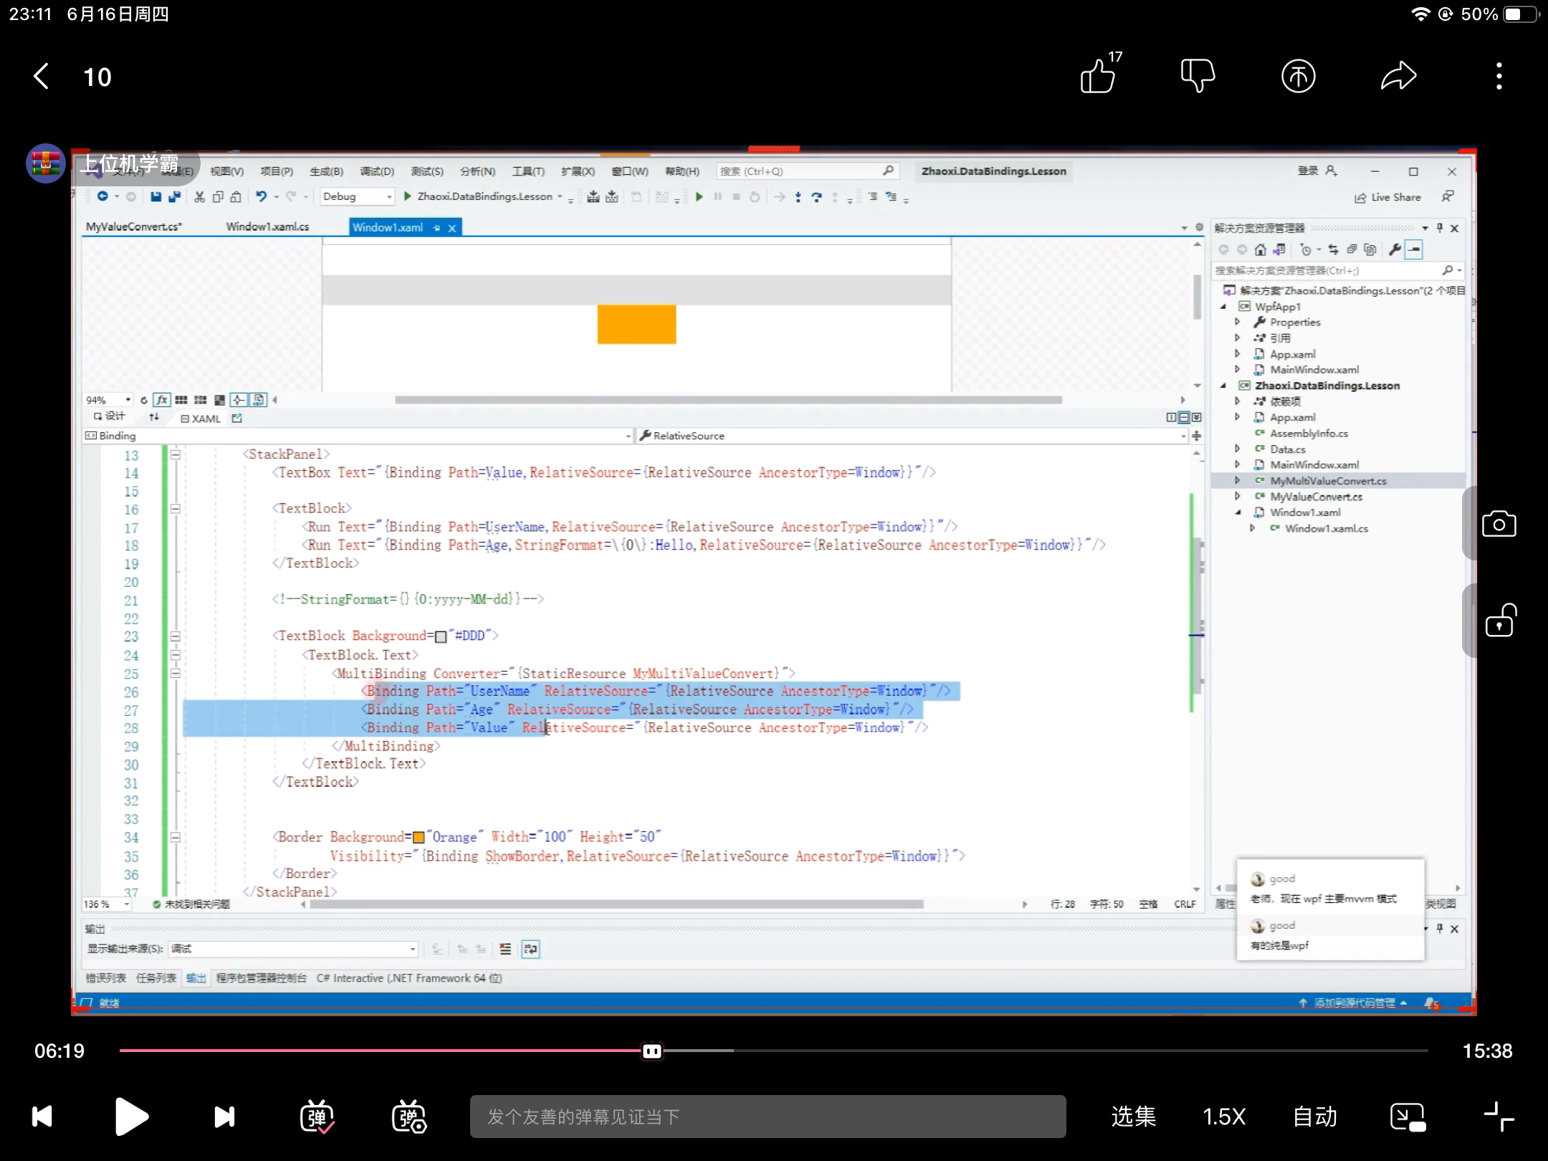The width and height of the screenshot is (1548, 1161).
Task: Open the three-dot more options menu
Action: 1499,76
